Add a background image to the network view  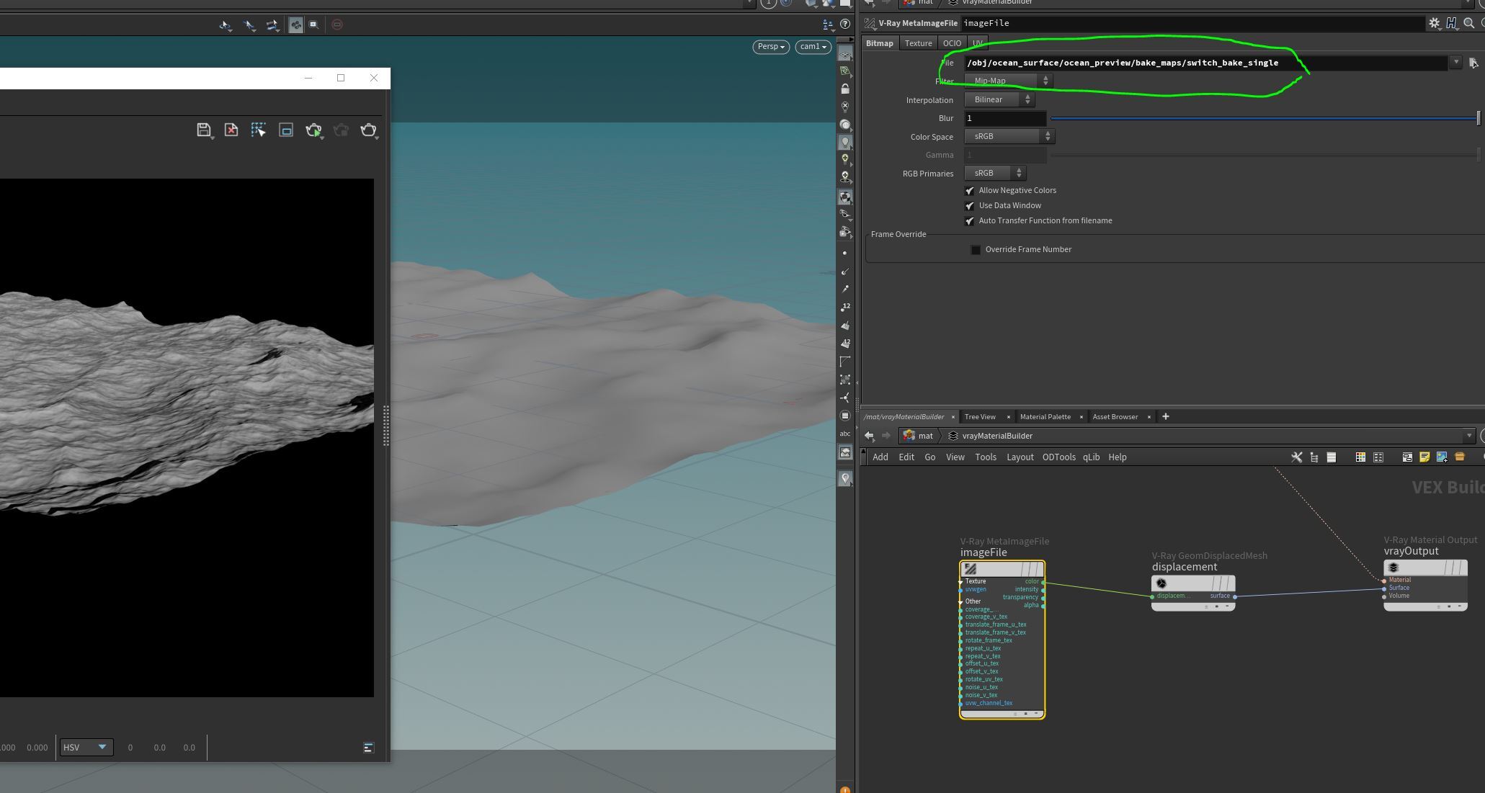(x=1442, y=457)
